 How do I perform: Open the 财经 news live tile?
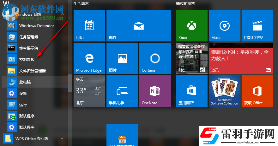(x=192, y=58)
